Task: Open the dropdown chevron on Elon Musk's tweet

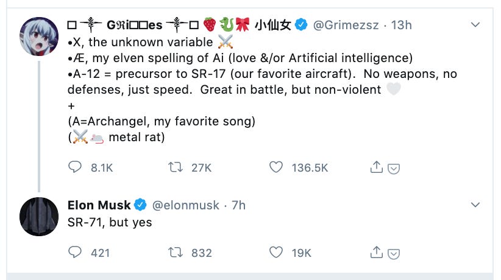Action: point(475,205)
